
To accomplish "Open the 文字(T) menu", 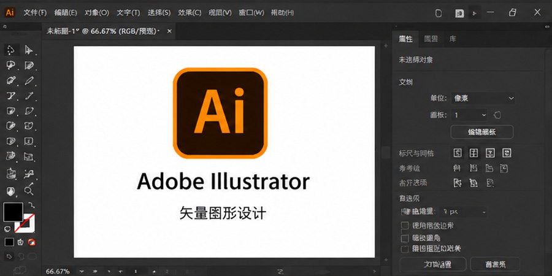I will (128, 13).
